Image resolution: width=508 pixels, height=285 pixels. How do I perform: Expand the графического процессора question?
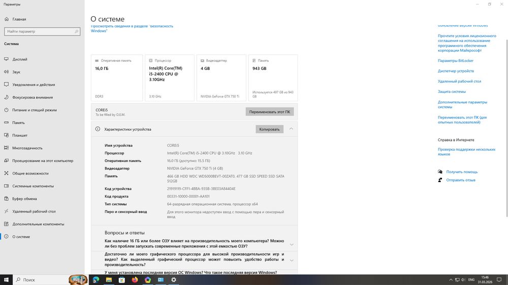pyautogui.click(x=292, y=261)
